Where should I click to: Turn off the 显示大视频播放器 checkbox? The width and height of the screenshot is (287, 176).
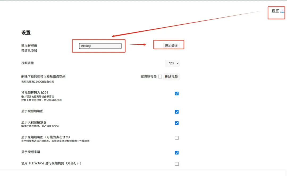pos(177,123)
